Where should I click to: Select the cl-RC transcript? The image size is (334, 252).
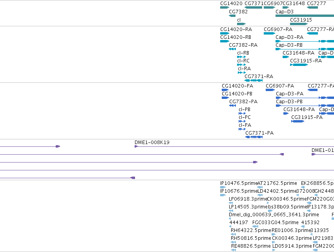(241, 65)
